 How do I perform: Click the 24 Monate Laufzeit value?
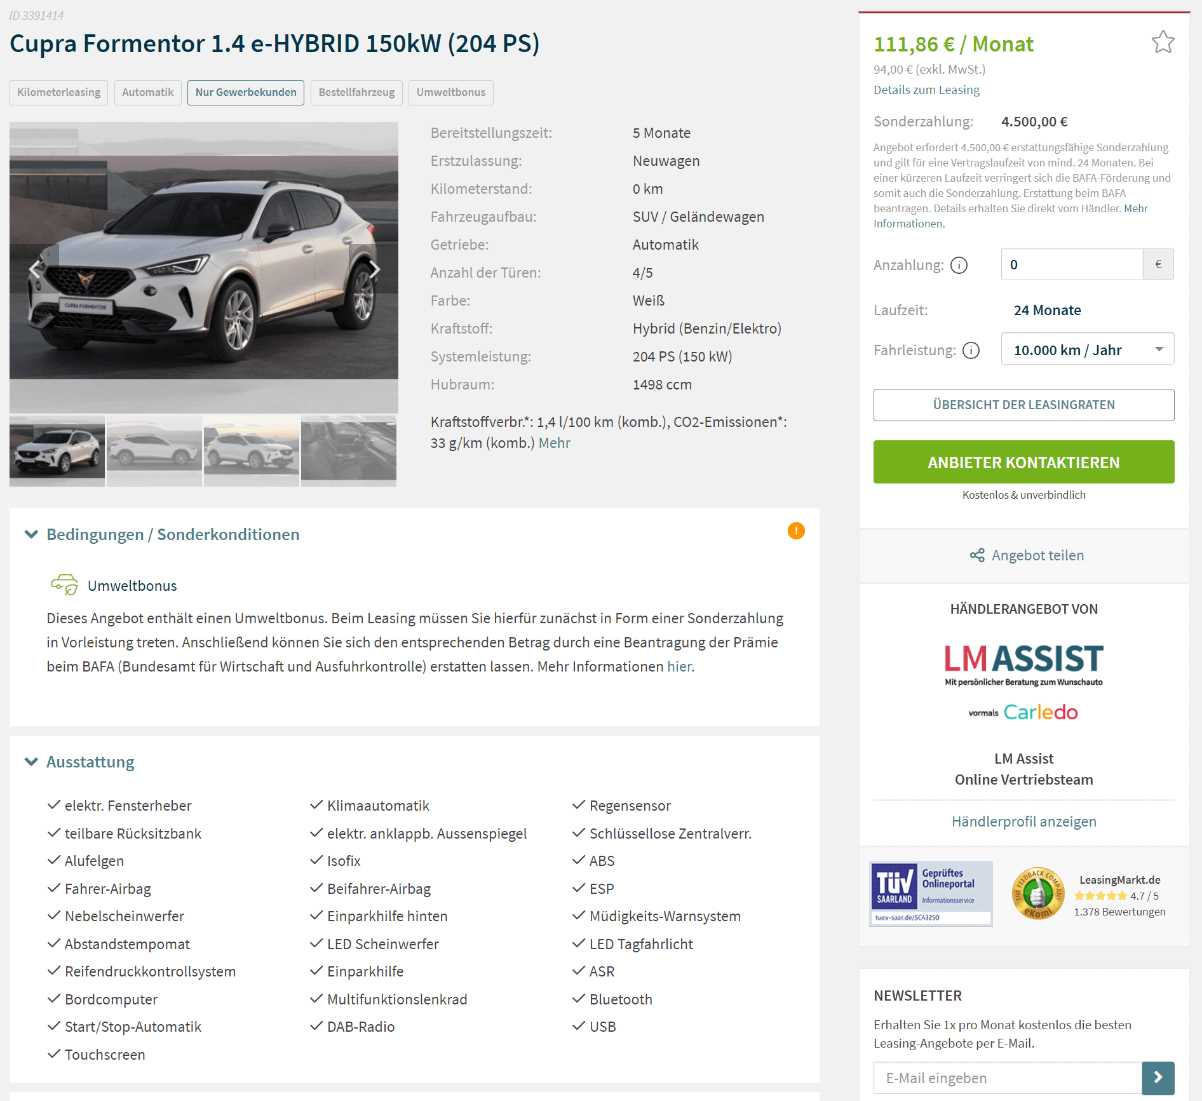click(x=1047, y=310)
